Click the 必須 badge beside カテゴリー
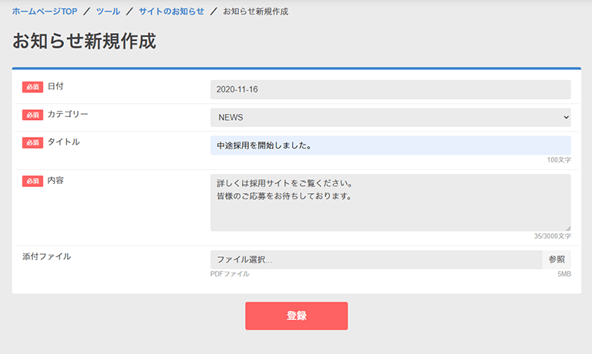The width and height of the screenshot is (592, 354). pos(32,115)
